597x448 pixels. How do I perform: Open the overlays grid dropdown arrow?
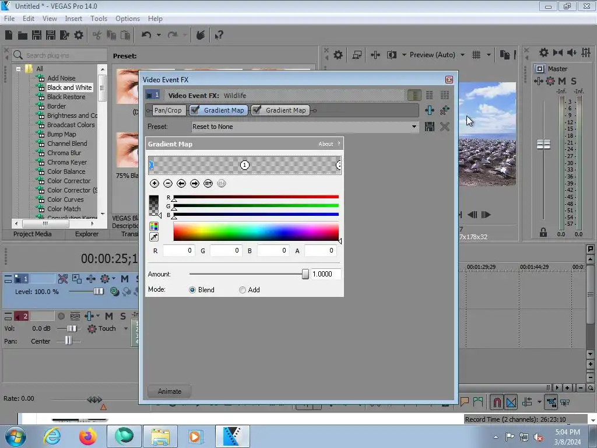(x=489, y=55)
